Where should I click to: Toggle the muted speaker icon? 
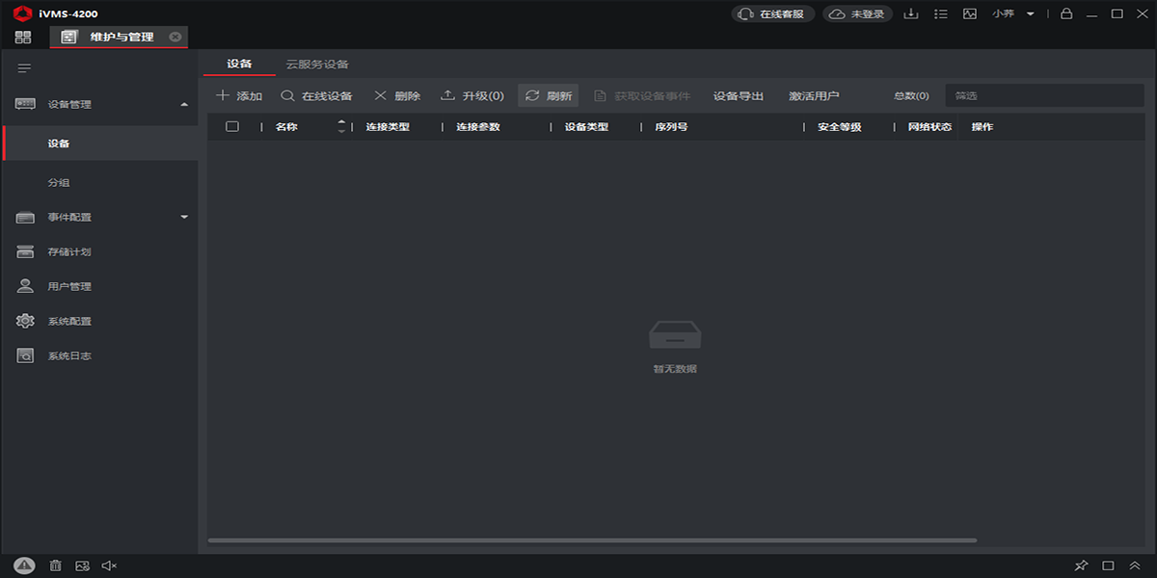click(x=109, y=565)
